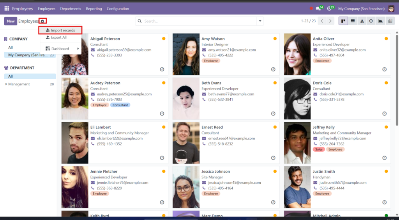The image size is (399, 220).
Task: Click the Consultant tag on Audrey Peterson
Action: click(120, 105)
